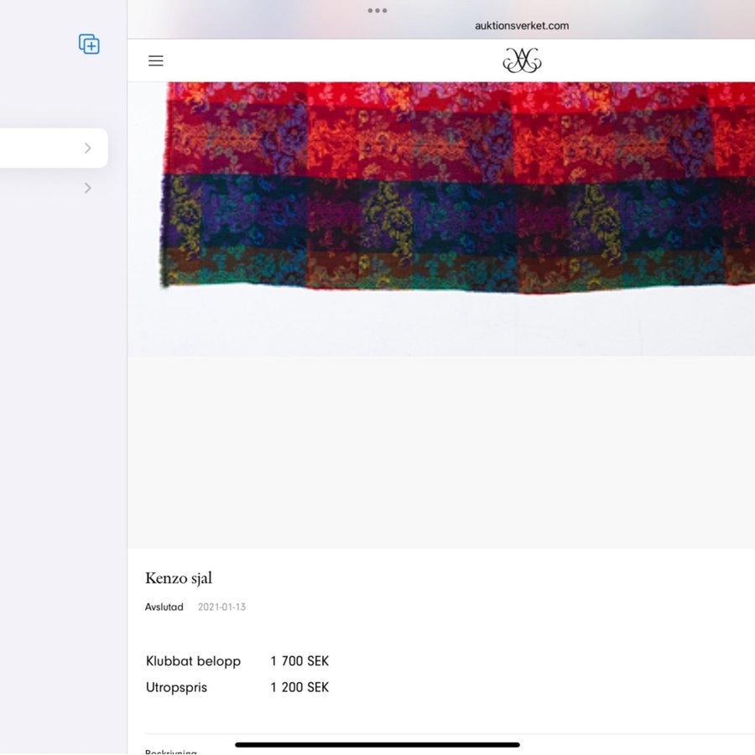Expand the second sidebar chevron
Screen dimensions: 755x755
[88, 188]
